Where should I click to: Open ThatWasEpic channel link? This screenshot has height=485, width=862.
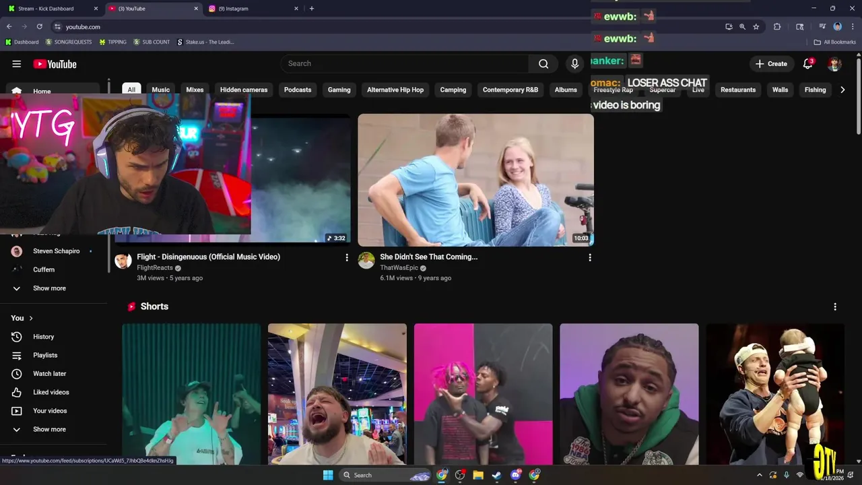[x=399, y=268]
